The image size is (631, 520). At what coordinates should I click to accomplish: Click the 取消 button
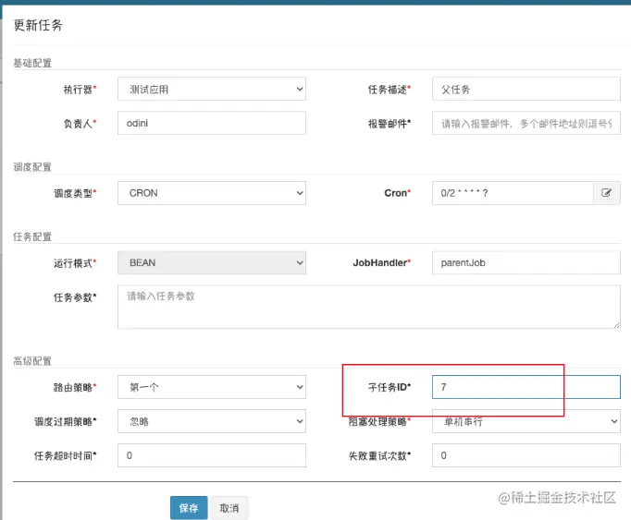(x=229, y=508)
